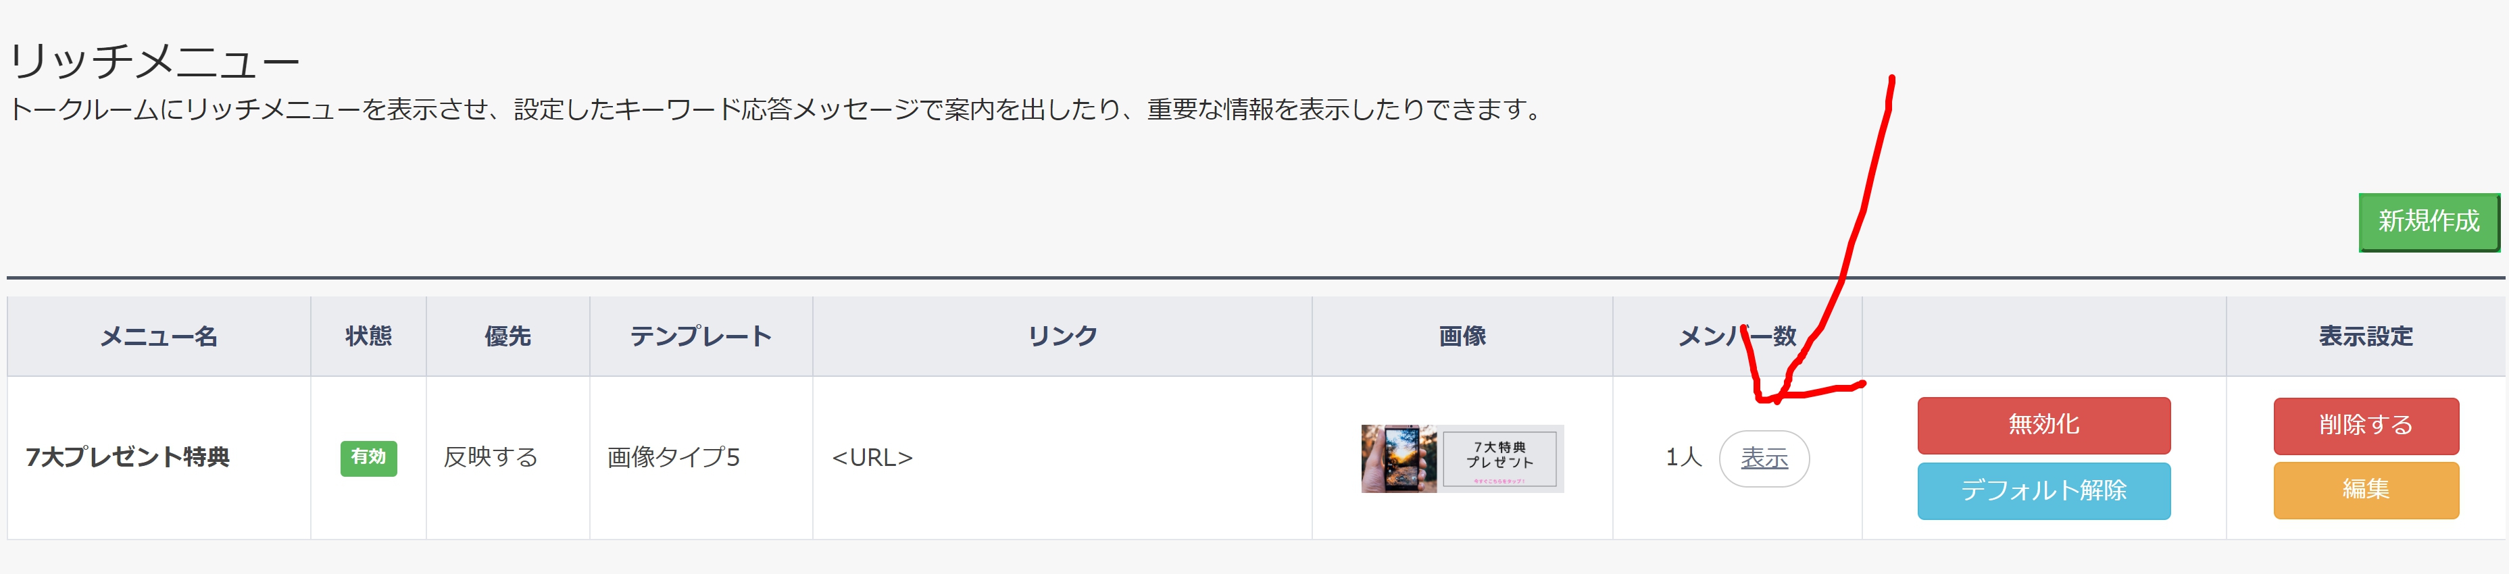2509x574 pixels.
Task: Click the メニュー名 column header
Action: tap(159, 336)
